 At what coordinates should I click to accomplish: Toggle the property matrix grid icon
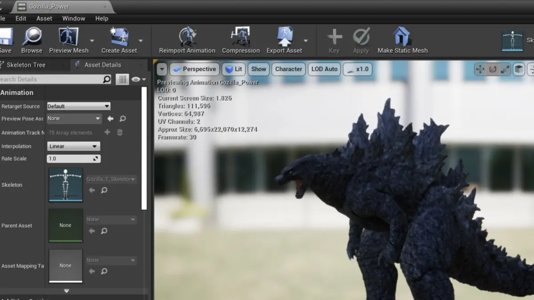coord(122,79)
